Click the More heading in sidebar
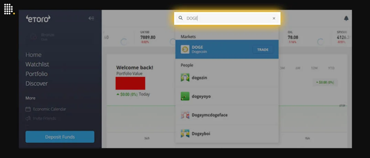Viewport: 370px width, 158px height. 30,98
